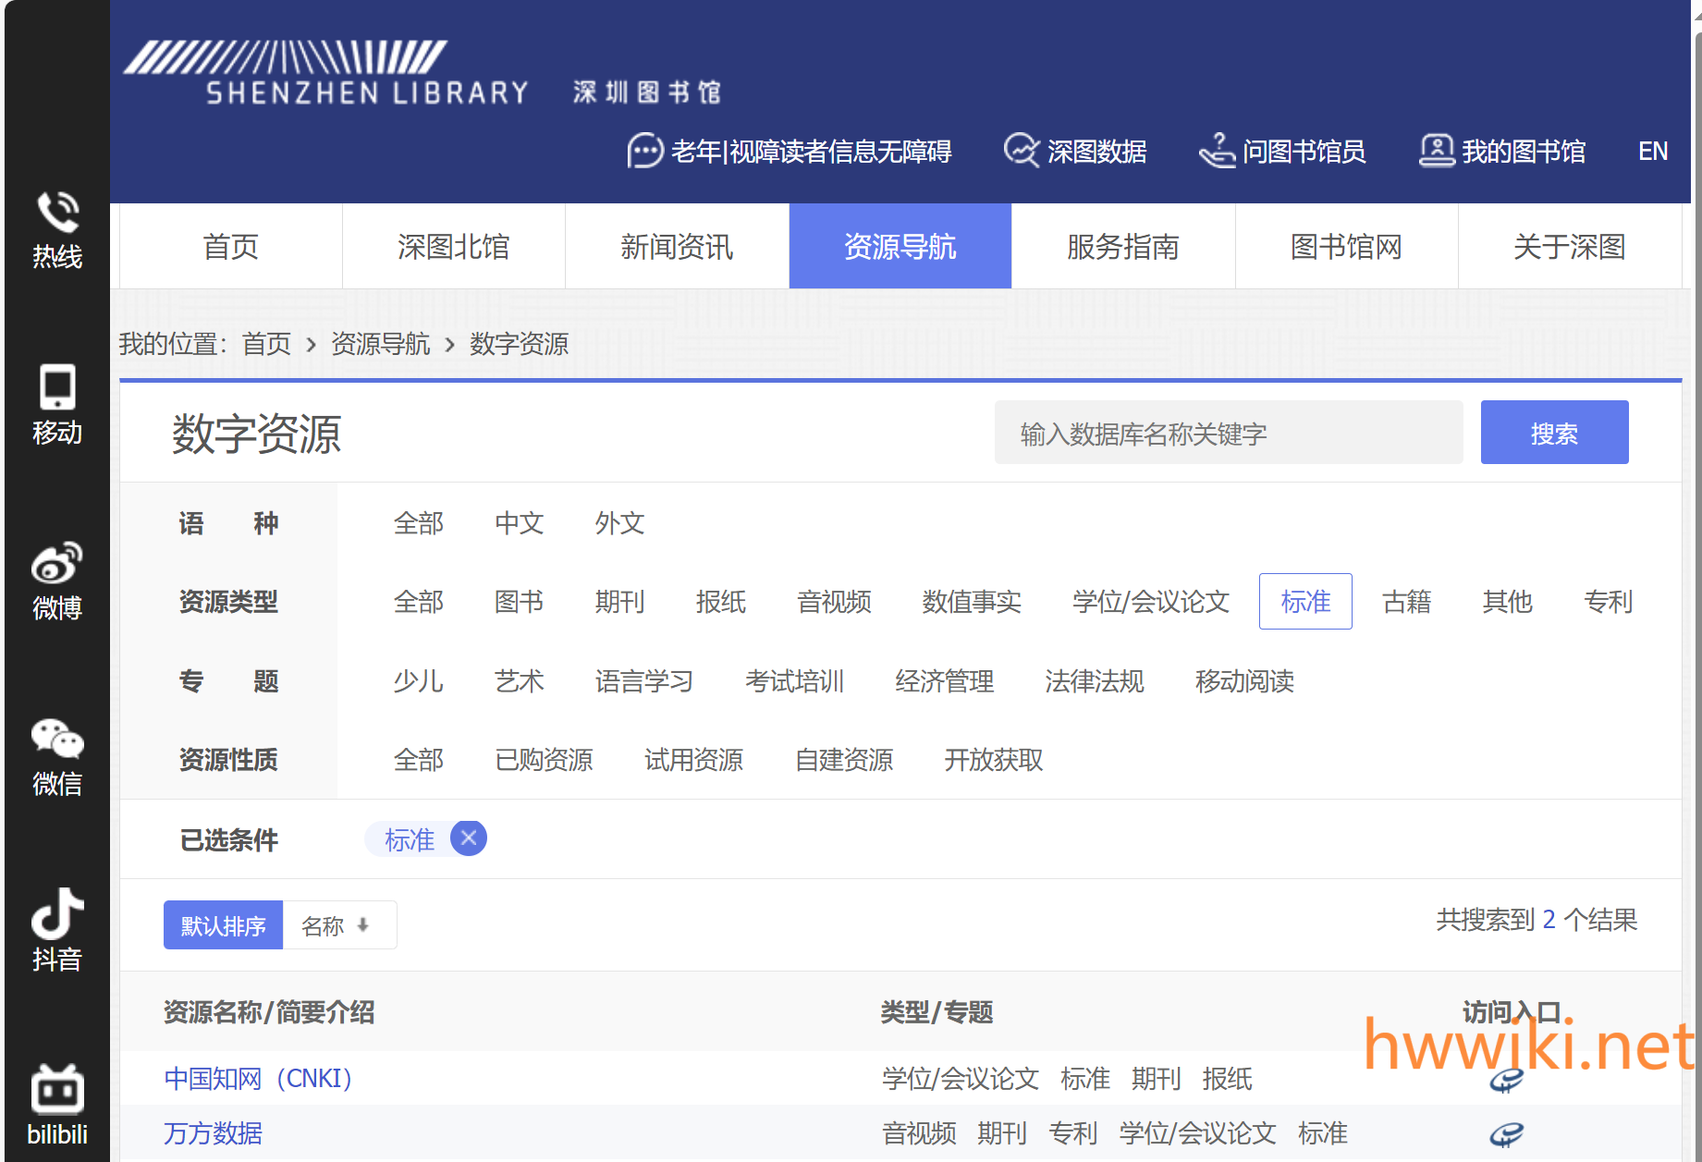Select 已购资源 under resource nature
This screenshot has height=1162, width=1702.
pos(544,760)
